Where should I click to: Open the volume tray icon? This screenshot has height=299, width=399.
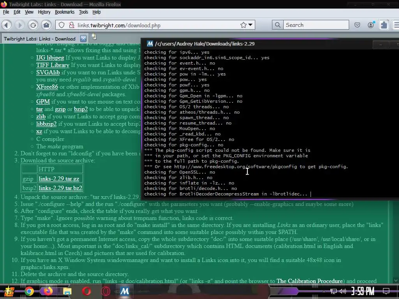pos(343,291)
